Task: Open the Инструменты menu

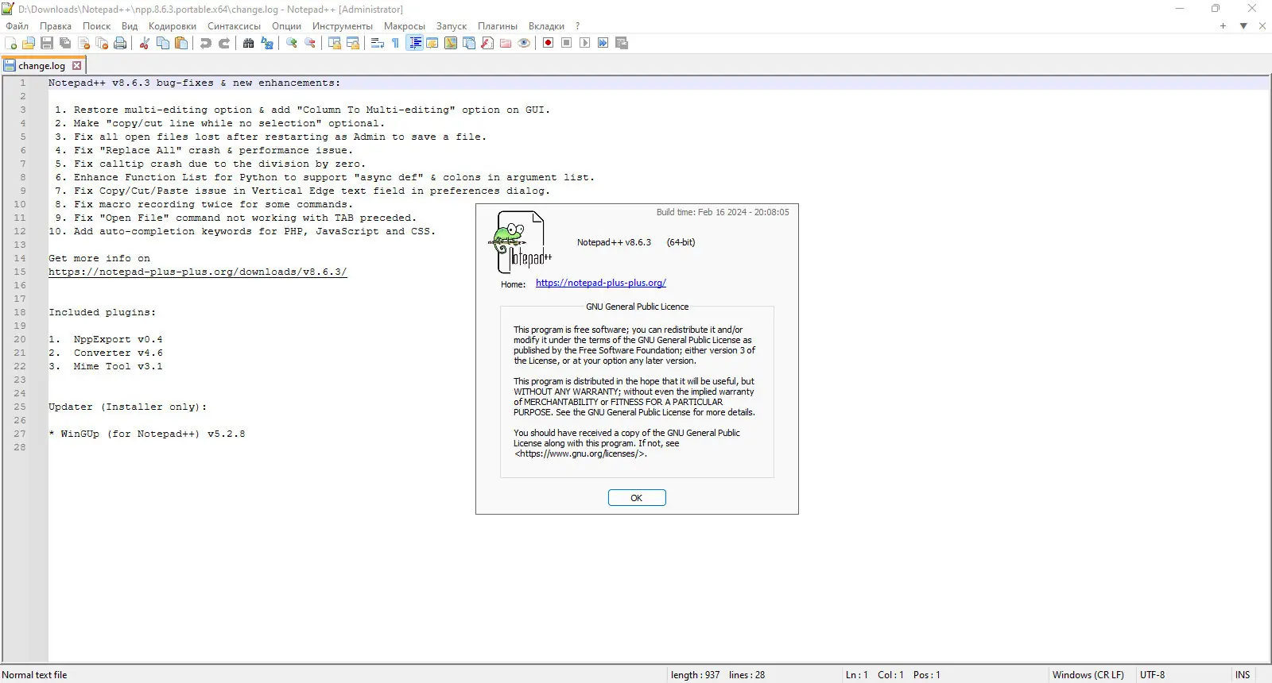Action: (x=343, y=26)
